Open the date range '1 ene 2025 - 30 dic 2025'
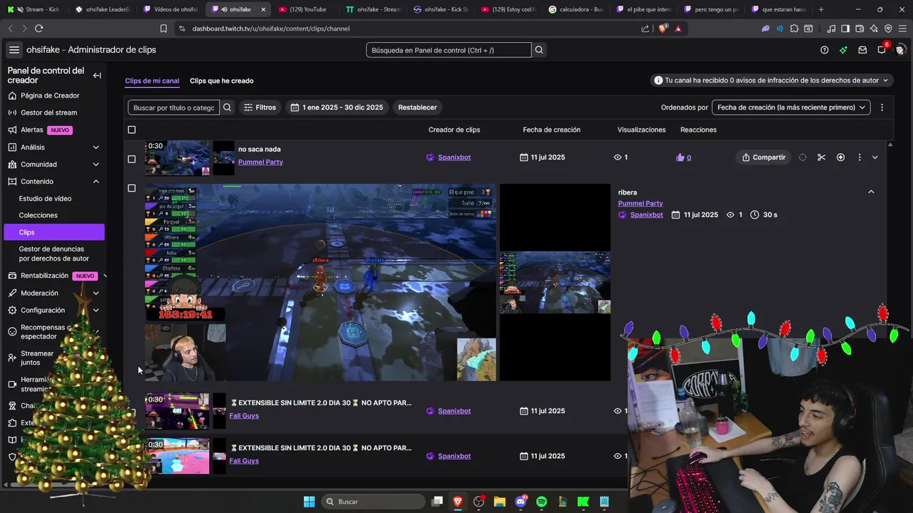The image size is (913, 513). [337, 108]
